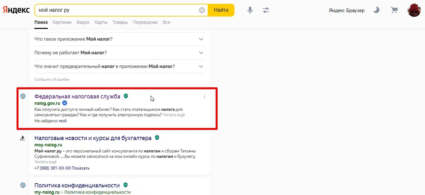425x195 pixels.
Task: Open the shopping cart icon
Action: [394, 10]
